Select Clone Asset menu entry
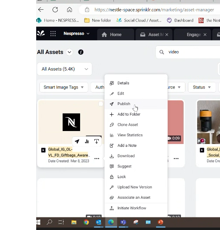The height and width of the screenshot is (230, 220). click(x=136, y=125)
